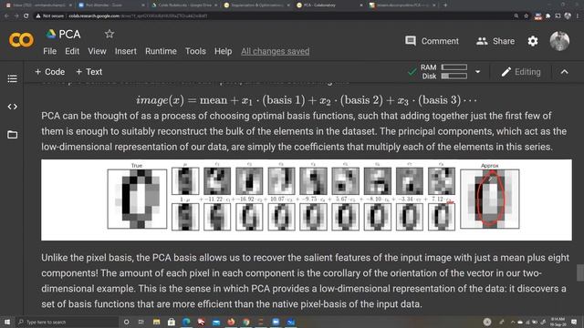The height and width of the screenshot is (328, 584).
Task: Open the browser extensions puzzle icon
Action: pos(547,16)
